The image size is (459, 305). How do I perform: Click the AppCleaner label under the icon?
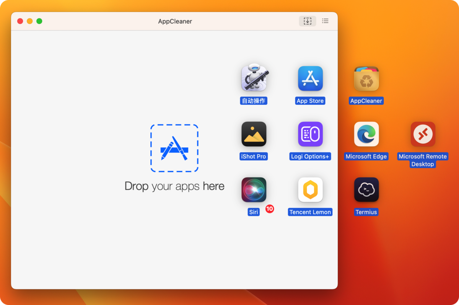(366, 101)
